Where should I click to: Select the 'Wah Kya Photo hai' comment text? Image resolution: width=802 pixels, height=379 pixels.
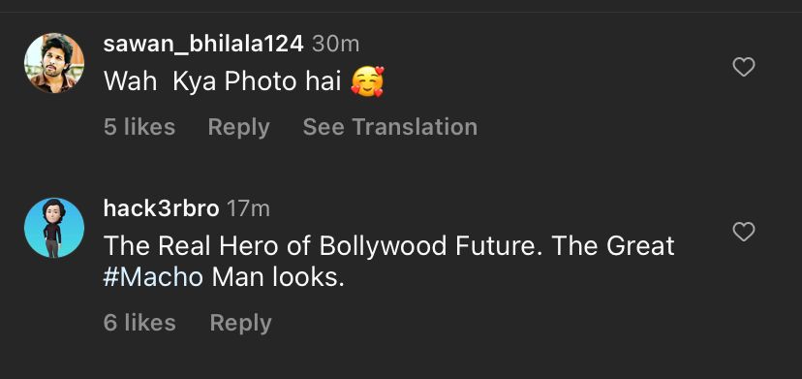click(x=223, y=81)
